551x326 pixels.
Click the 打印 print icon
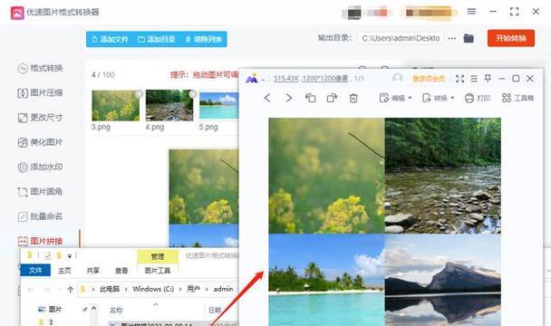[x=469, y=98]
